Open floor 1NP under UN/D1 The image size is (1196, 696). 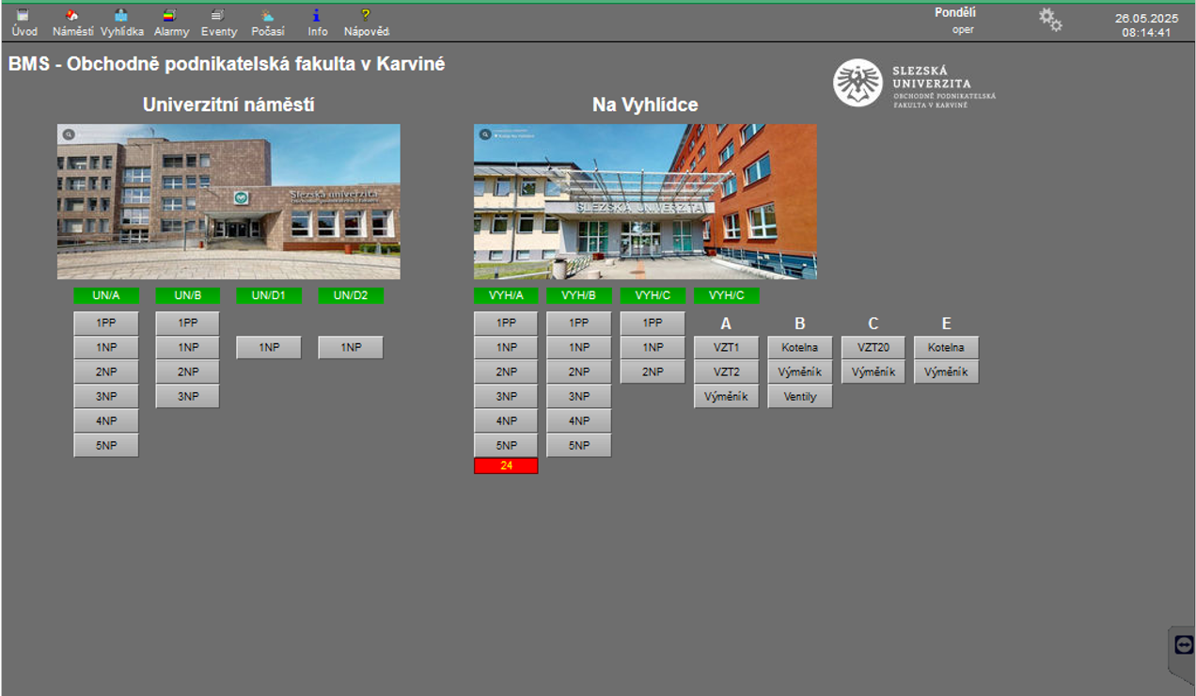pos(269,348)
